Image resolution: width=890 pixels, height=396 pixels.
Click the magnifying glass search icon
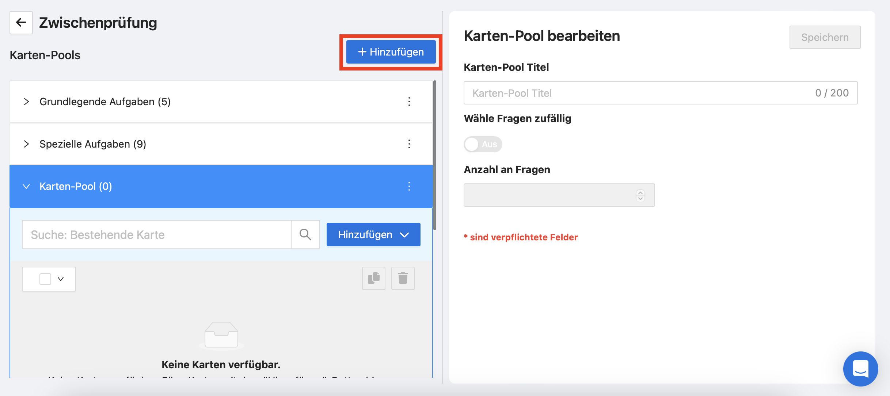(305, 235)
